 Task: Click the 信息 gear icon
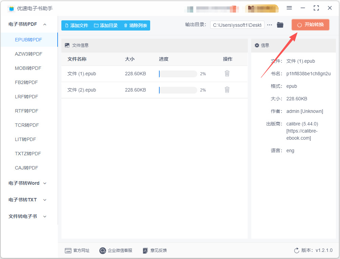point(257,45)
